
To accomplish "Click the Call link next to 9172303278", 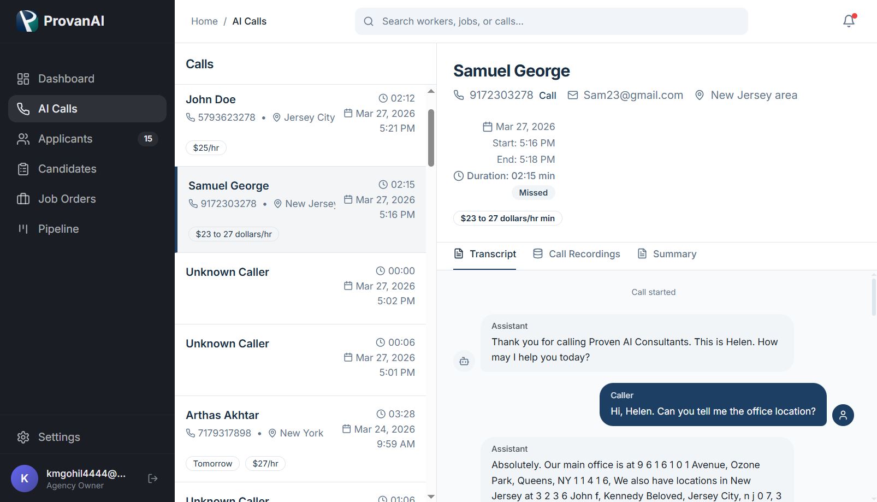I will tap(547, 95).
